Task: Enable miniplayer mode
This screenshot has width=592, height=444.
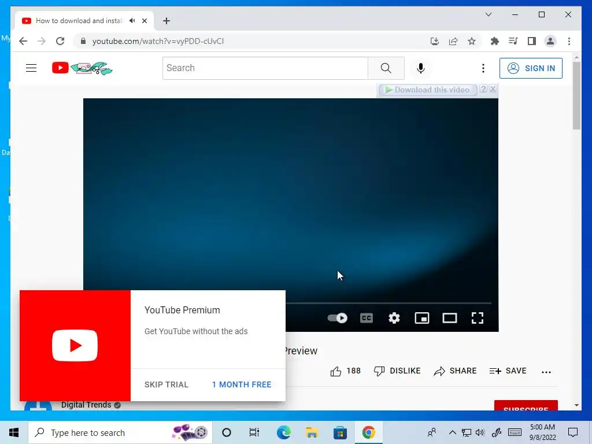Action: 422,318
